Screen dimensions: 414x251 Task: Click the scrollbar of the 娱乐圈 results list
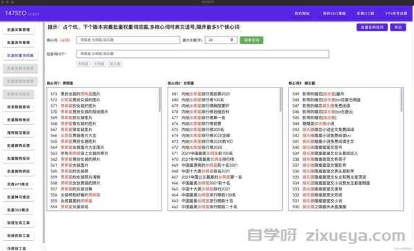pyautogui.click(x=402, y=100)
